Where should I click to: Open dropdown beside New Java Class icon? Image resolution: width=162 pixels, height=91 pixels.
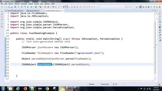(50, 7)
